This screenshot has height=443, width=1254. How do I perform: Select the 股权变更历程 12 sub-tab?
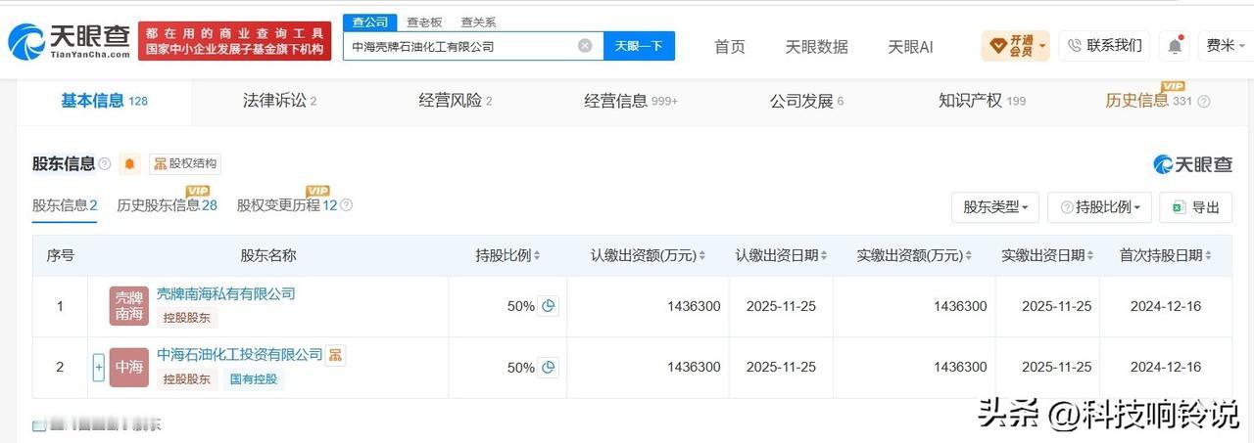coord(286,205)
